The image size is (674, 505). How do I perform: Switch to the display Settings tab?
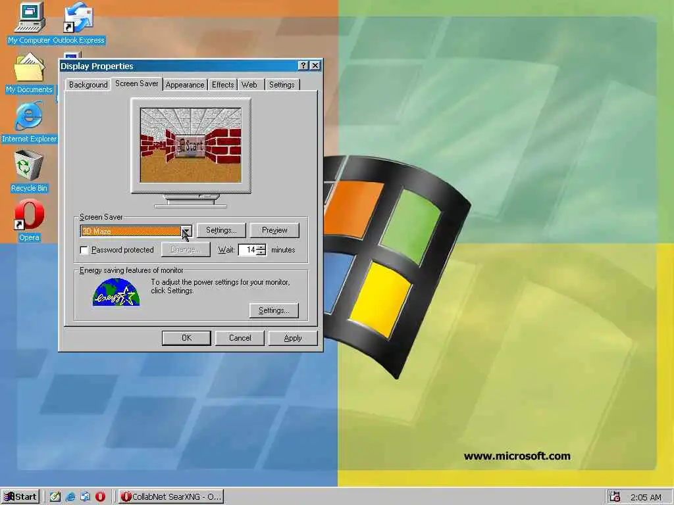[282, 85]
